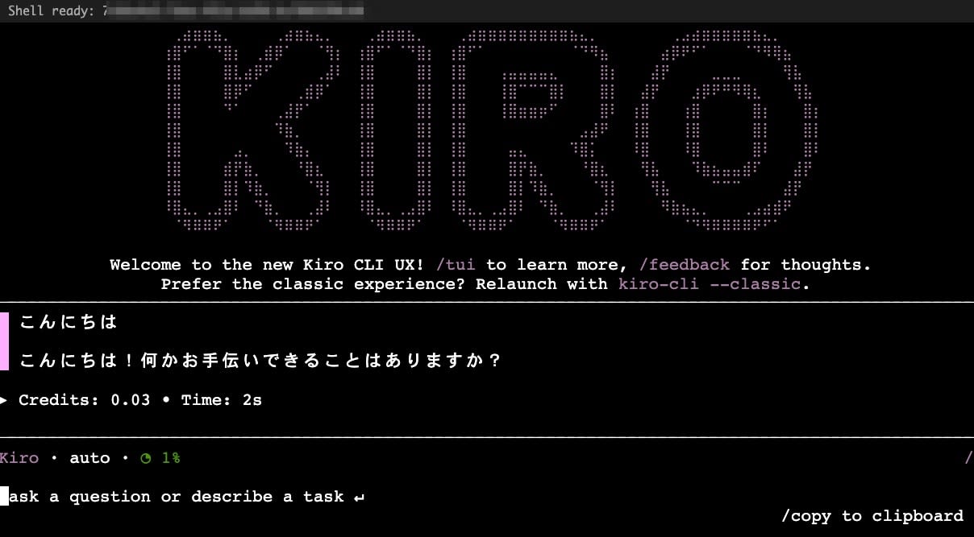The height and width of the screenshot is (537, 974).
Task: Click the Prefer the classic experience text
Action: 313,284
